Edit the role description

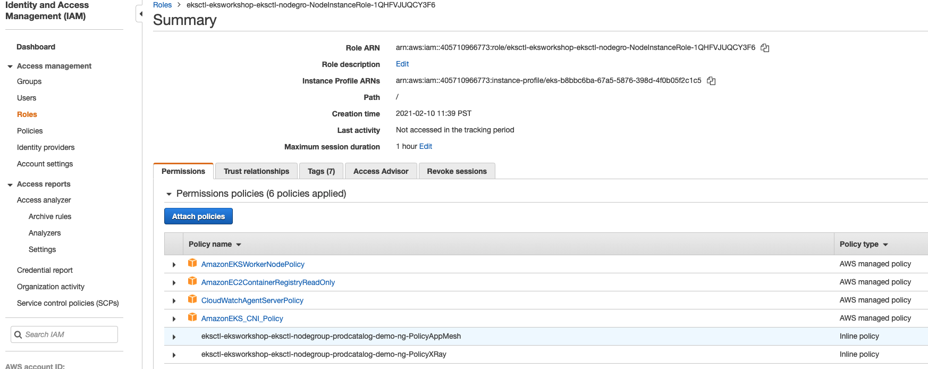coord(402,64)
